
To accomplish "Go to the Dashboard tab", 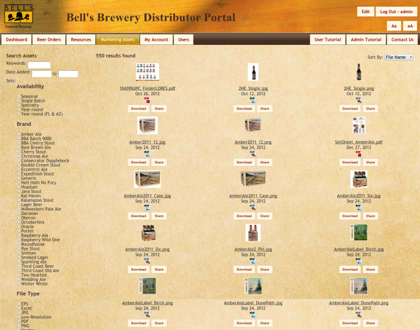I will [x=16, y=40].
